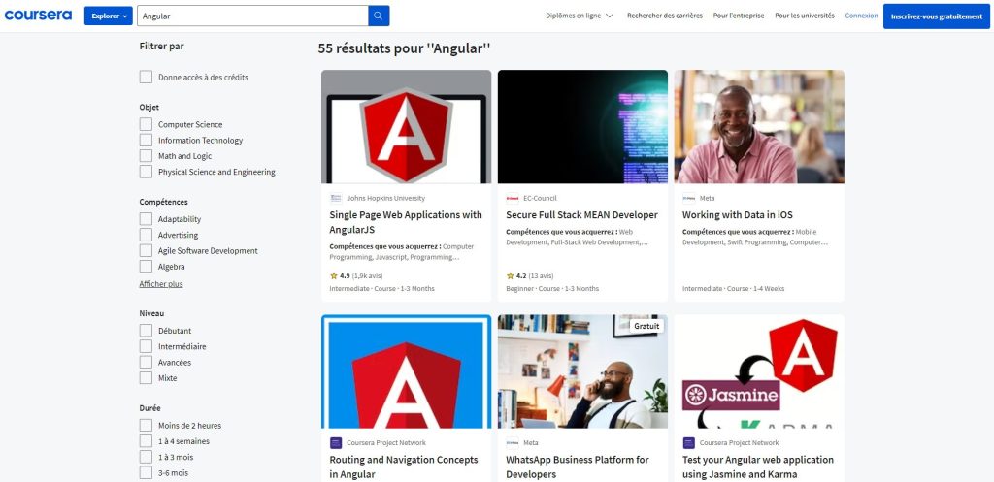Click the blue search magnifier button
994x482 pixels.
coord(379,16)
